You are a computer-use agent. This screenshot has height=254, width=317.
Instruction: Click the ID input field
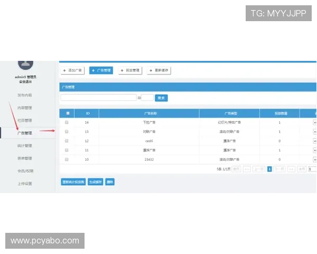point(147,98)
